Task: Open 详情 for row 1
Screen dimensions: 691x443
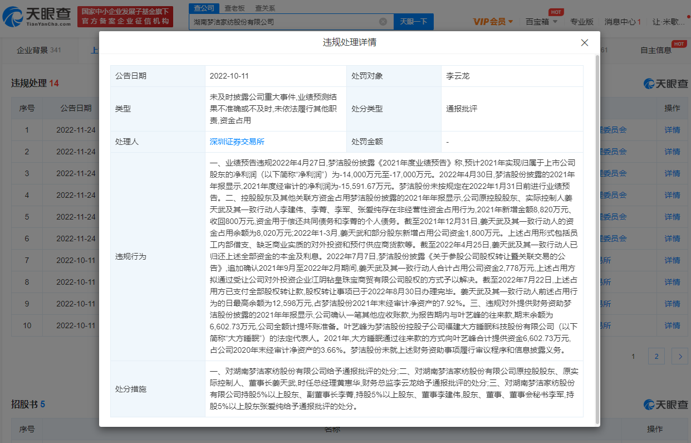Action: click(x=672, y=130)
